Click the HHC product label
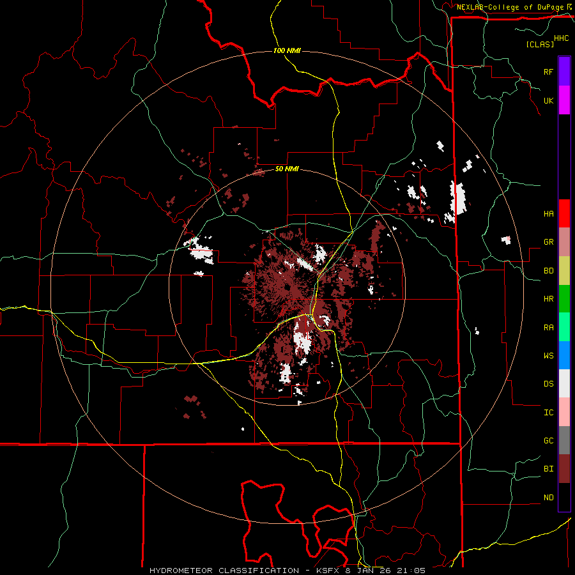The height and width of the screenshot is (575, 575). [562, 38]
